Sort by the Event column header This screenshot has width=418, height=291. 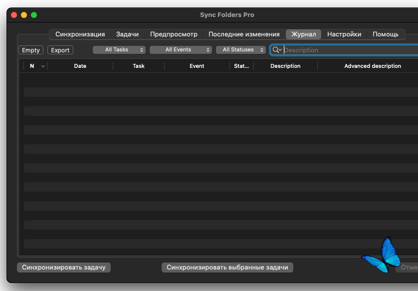pyautogui.click(x=197, y=66)
